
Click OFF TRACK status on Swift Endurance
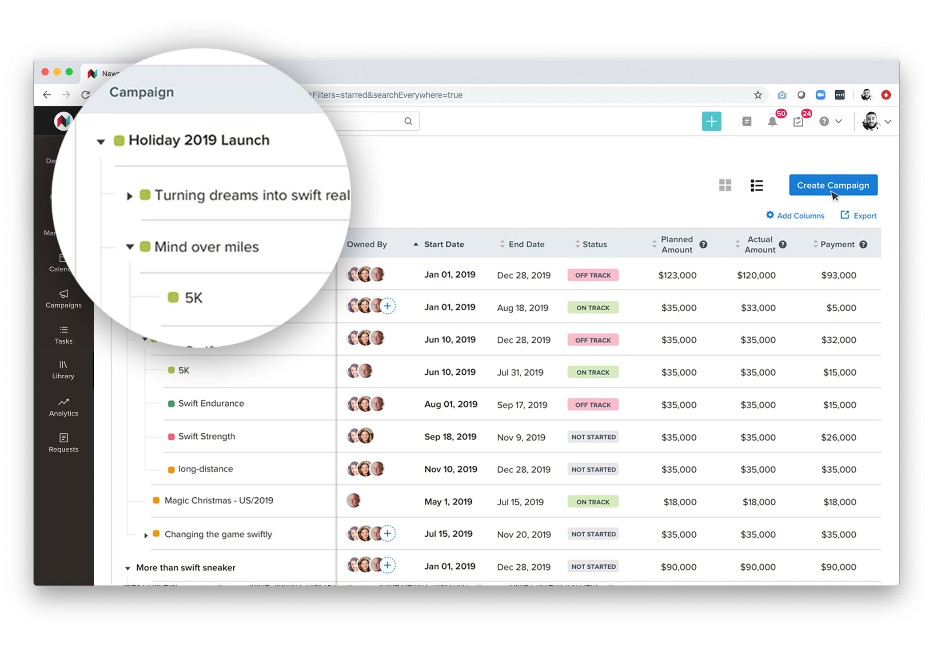coord(593,404)
